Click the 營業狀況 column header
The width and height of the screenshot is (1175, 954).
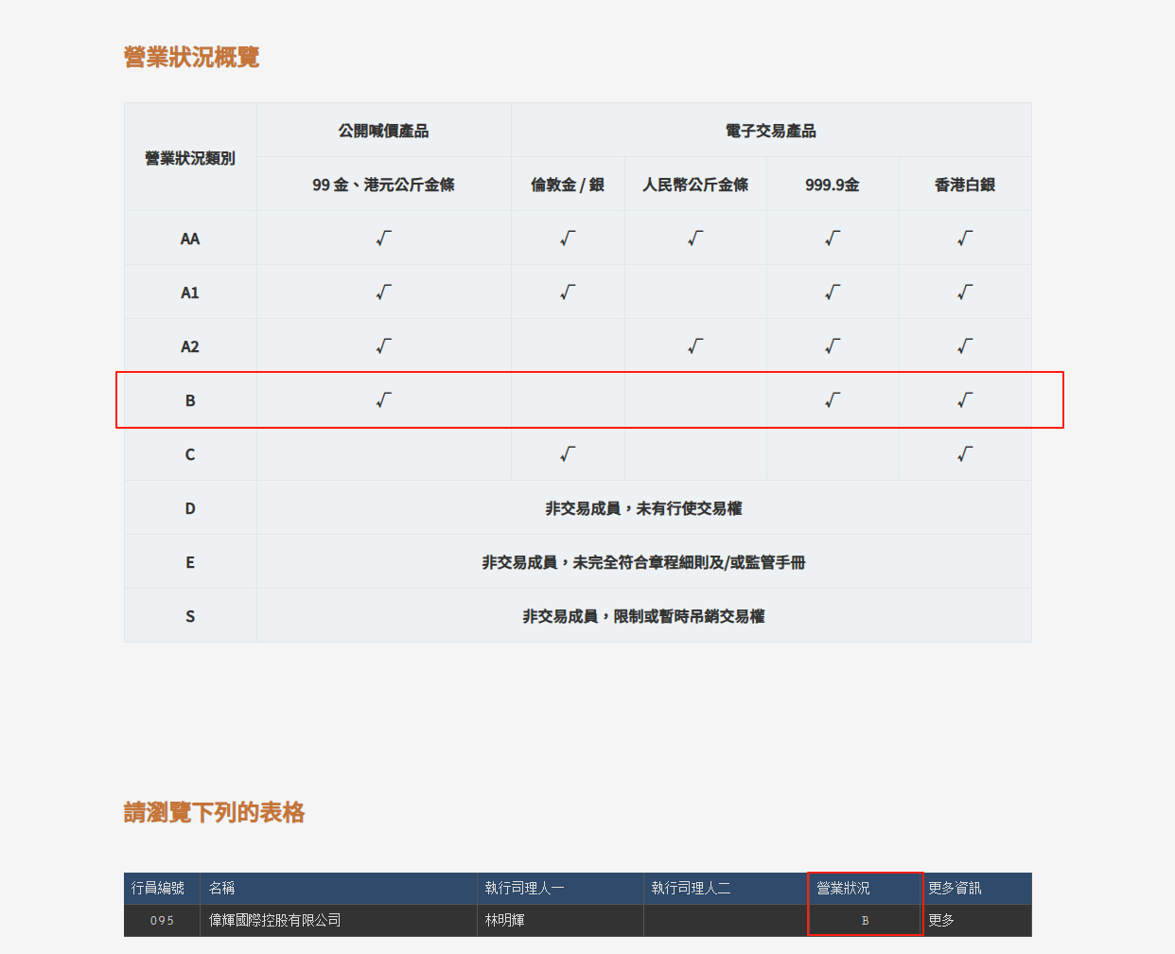[x=843, y=888]
